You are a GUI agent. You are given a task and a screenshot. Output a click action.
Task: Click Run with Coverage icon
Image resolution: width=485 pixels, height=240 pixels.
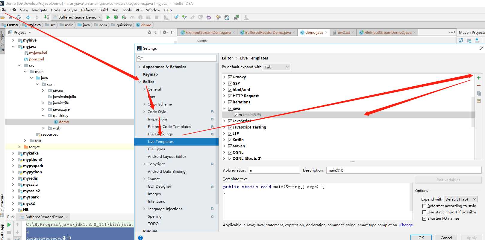tap(124, 17)
